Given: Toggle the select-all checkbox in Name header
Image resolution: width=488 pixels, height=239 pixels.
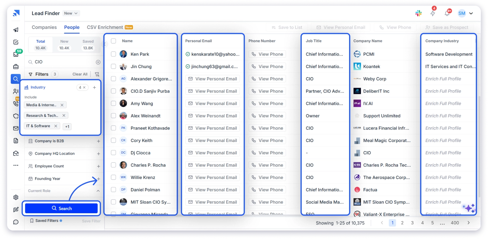Looking at the screenshot, I should pos(113,41).
